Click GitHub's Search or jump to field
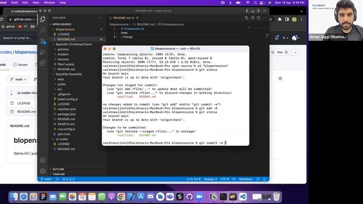The height and width of the screenshot is (204, 363). click(19, 38)
